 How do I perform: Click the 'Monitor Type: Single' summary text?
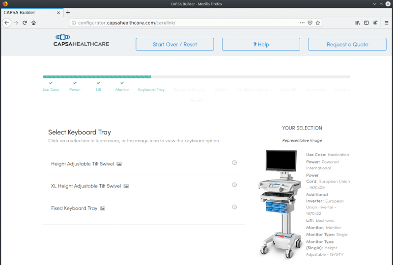click(327, 235)
